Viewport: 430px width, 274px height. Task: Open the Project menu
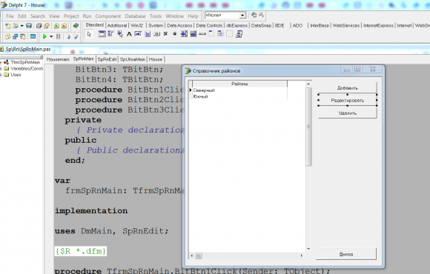pyautogui.click(x=71, y=16)
